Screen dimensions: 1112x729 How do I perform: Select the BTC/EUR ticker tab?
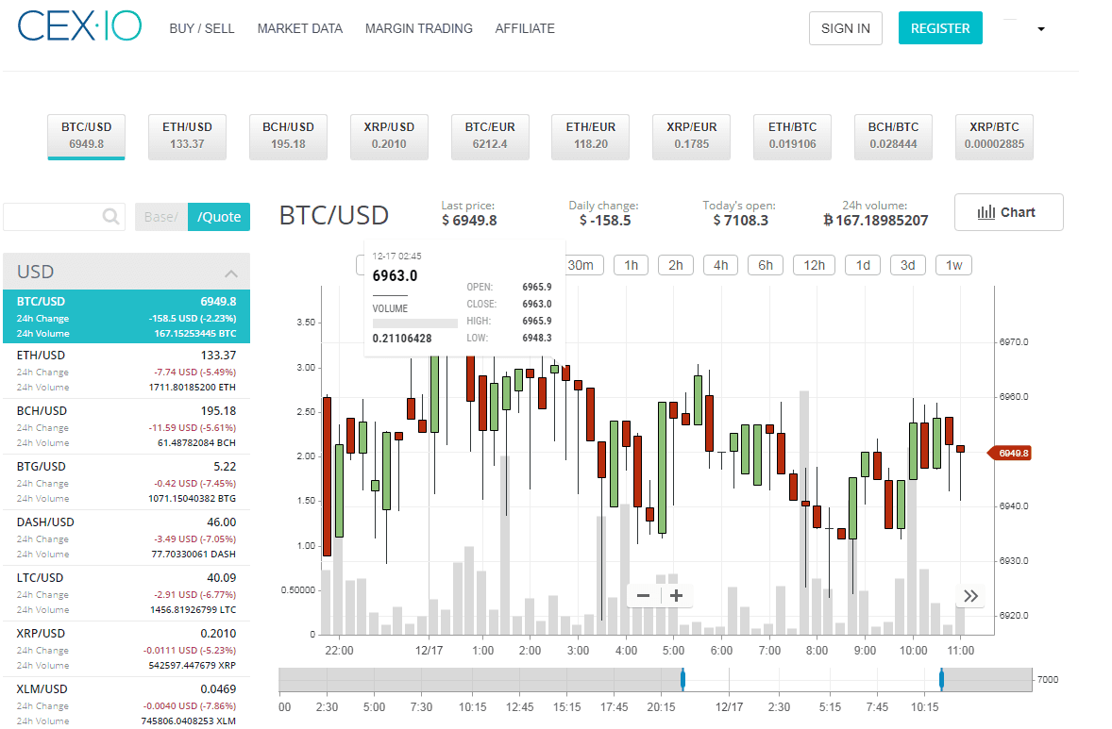click(x=490, y=137)
